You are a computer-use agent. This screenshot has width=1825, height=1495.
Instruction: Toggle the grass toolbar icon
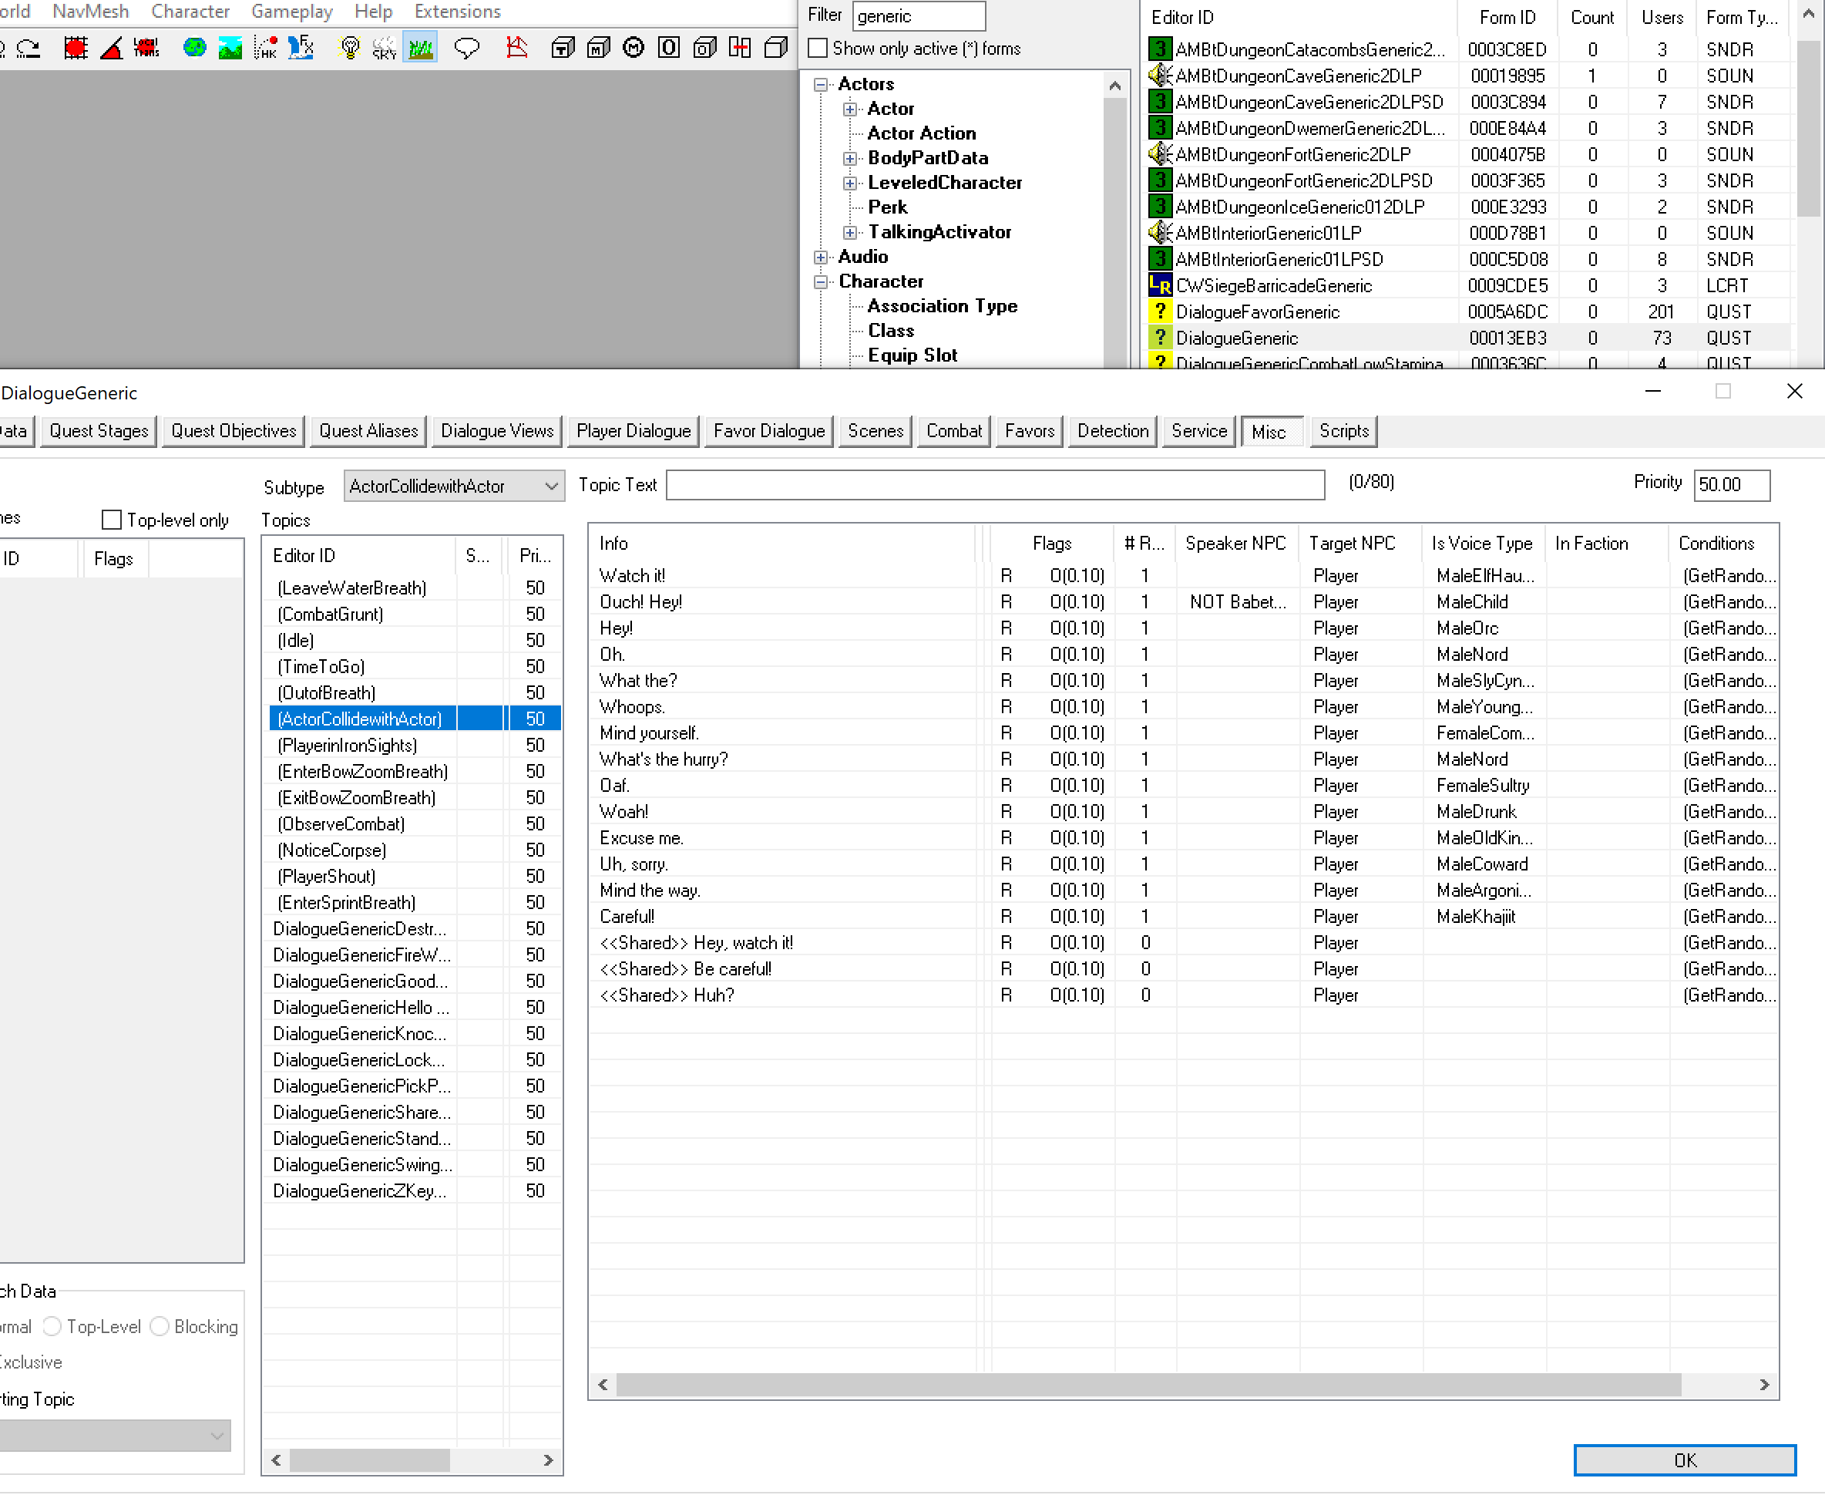pos(420,49)
